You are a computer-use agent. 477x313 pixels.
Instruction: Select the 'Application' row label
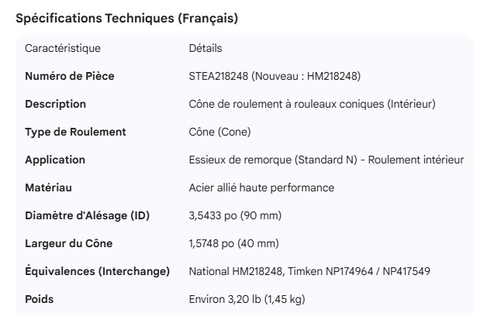[55, 160]
